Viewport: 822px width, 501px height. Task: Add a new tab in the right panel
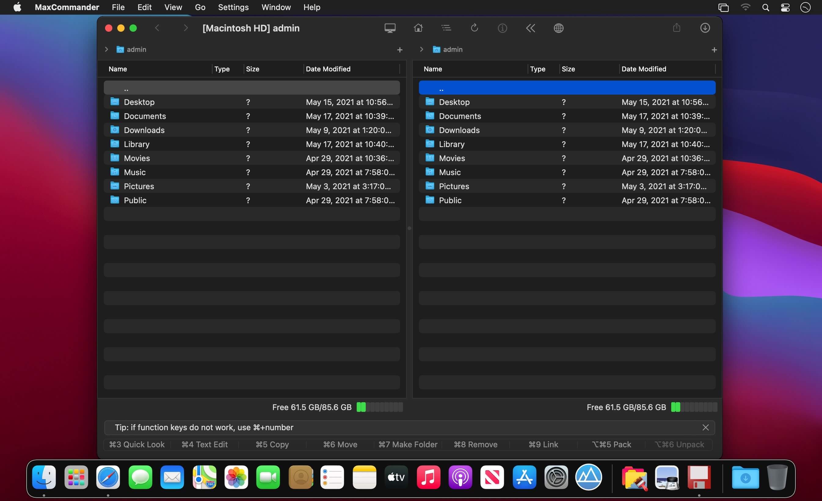[714, 50]
